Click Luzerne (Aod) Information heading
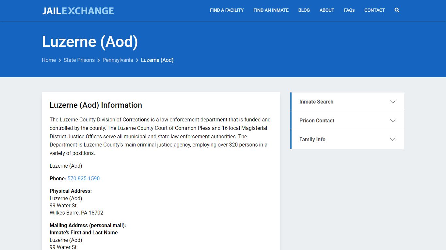 pyautogui.click(x=96, y=105)
